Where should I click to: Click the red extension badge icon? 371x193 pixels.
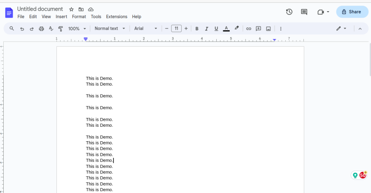(x=363, y=175)
